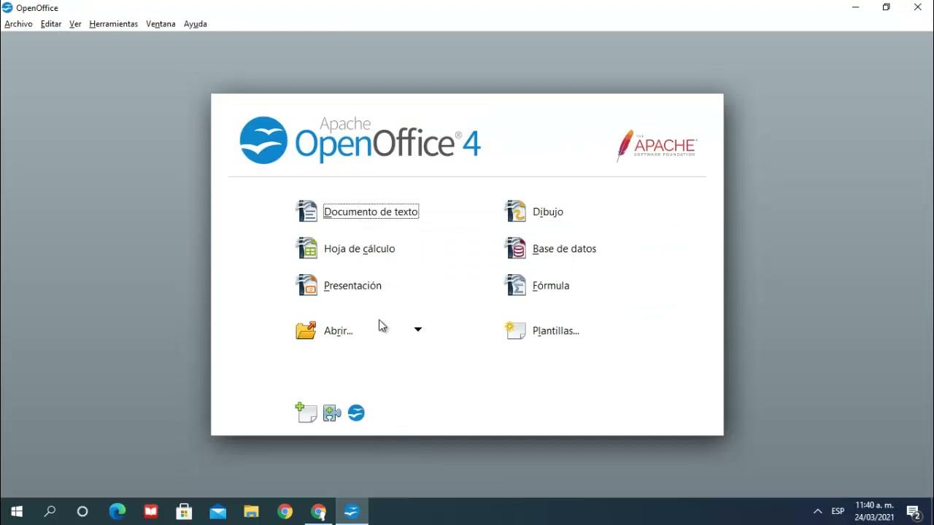The height and width of the screenshot is (525, 934).
Task: Click the database Base icon
Action: click(516, 249)
